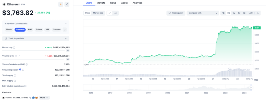Open Fully diluted market cap info icon
266x100 pixels.
coord(25,86)
